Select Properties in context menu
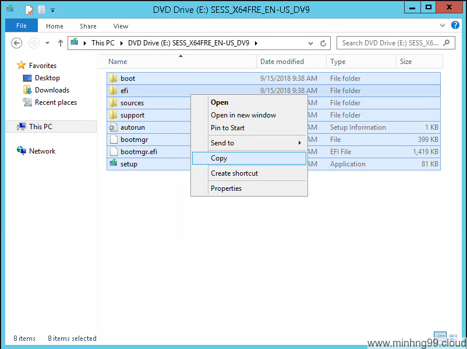Image resolution: width=467 pixels, height=349 pixels. click(x=226, y=188)
